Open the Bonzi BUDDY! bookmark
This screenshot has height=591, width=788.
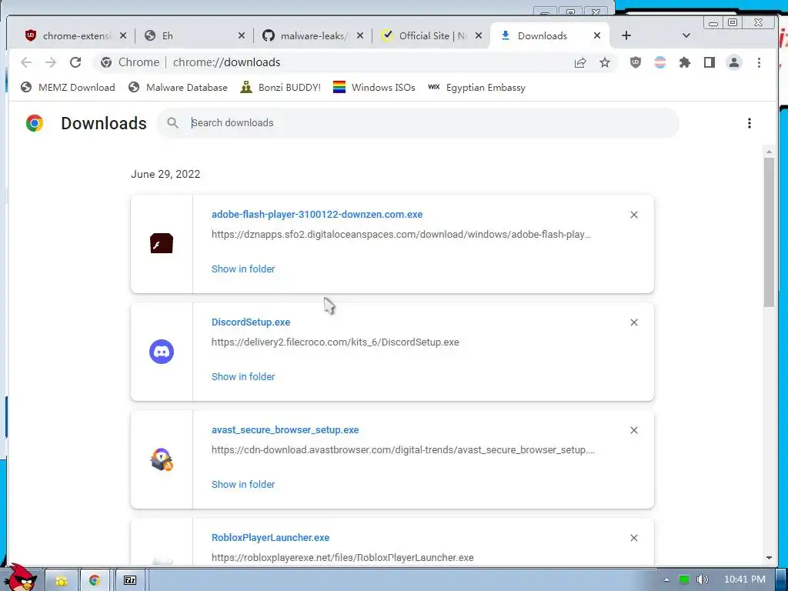click(x=280, y=88)
